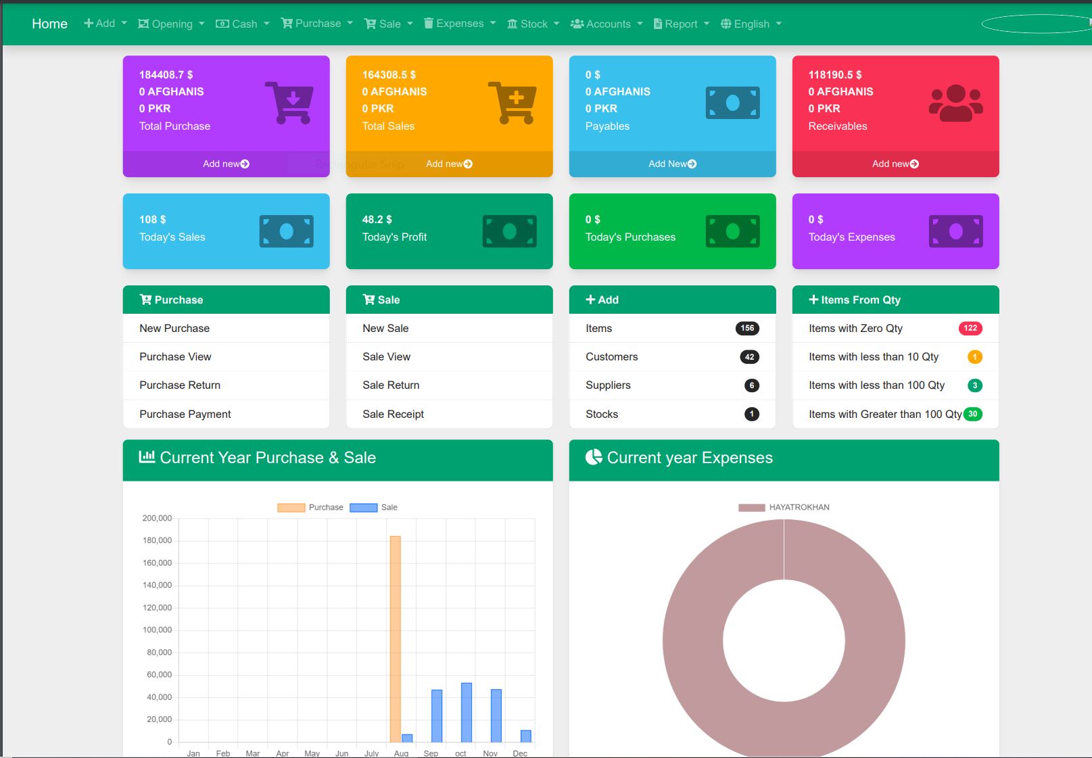This screenshot has width=1092, height=758.
Task: Click the 108 $ Today's Sales value
Action: point(152,219)
